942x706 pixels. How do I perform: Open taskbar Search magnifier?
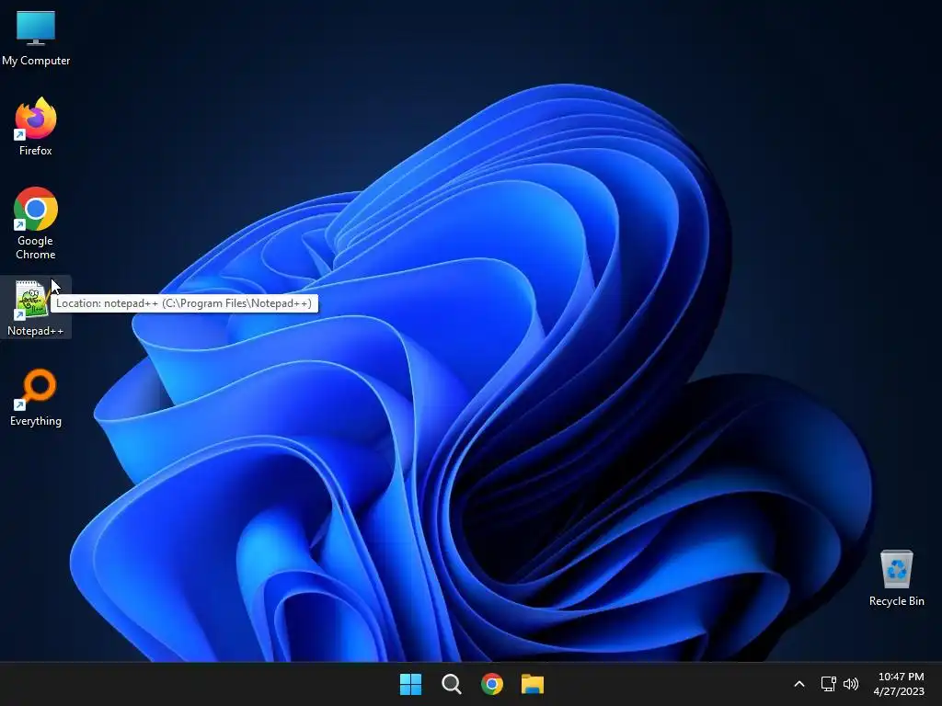point(451,684)
